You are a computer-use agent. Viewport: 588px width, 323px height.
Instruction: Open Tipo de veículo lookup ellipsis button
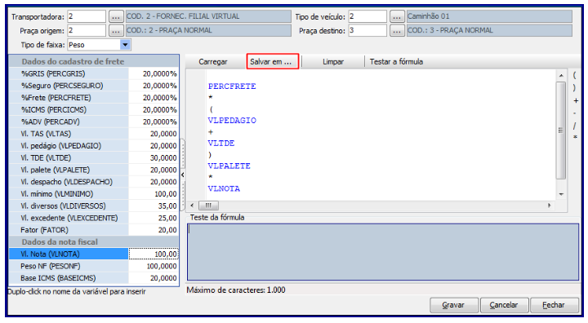pos(397,16)
